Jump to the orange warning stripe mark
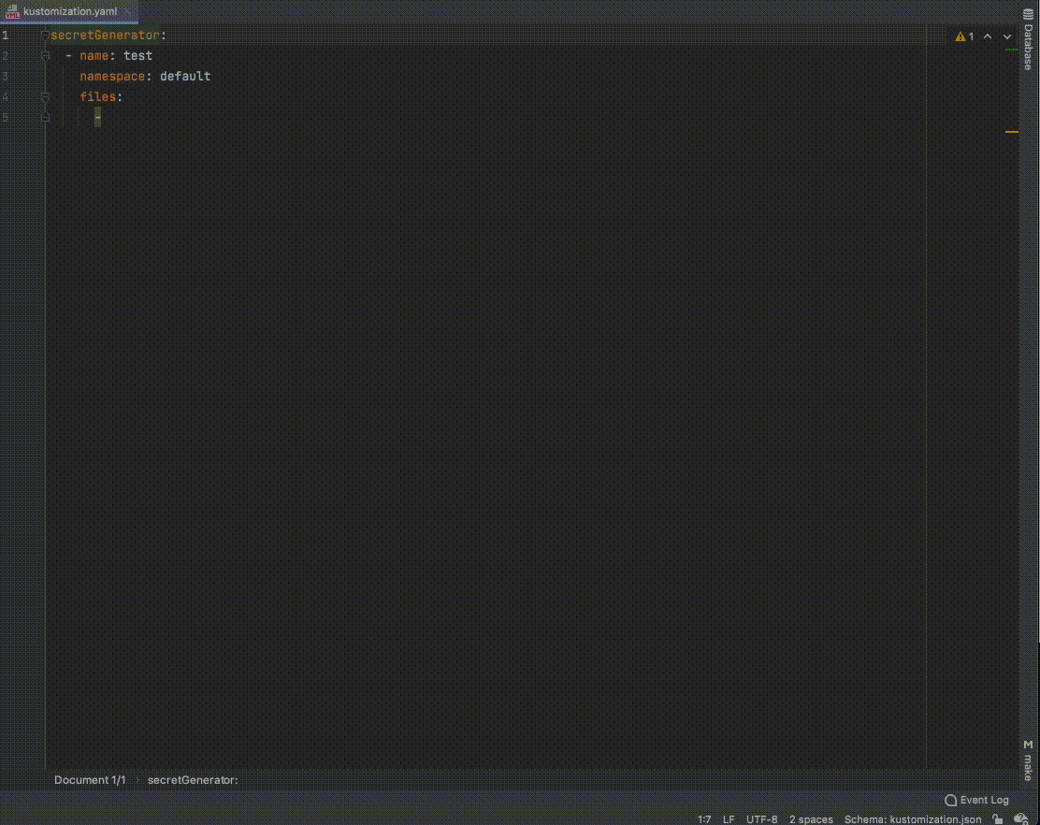1040x825 pixels. pyautogui.click(x=1012, y=132)
